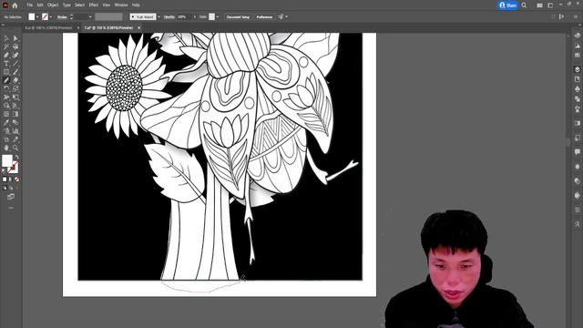
Task: Select the Line Segment tool
Action: [15, 64]
